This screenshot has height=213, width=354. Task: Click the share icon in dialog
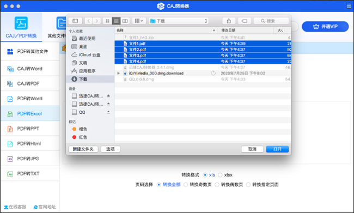(229, 21)
